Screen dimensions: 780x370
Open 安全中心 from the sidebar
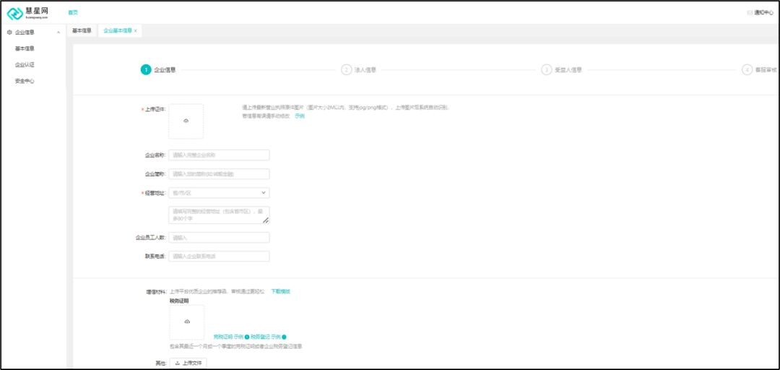(25, 81)
